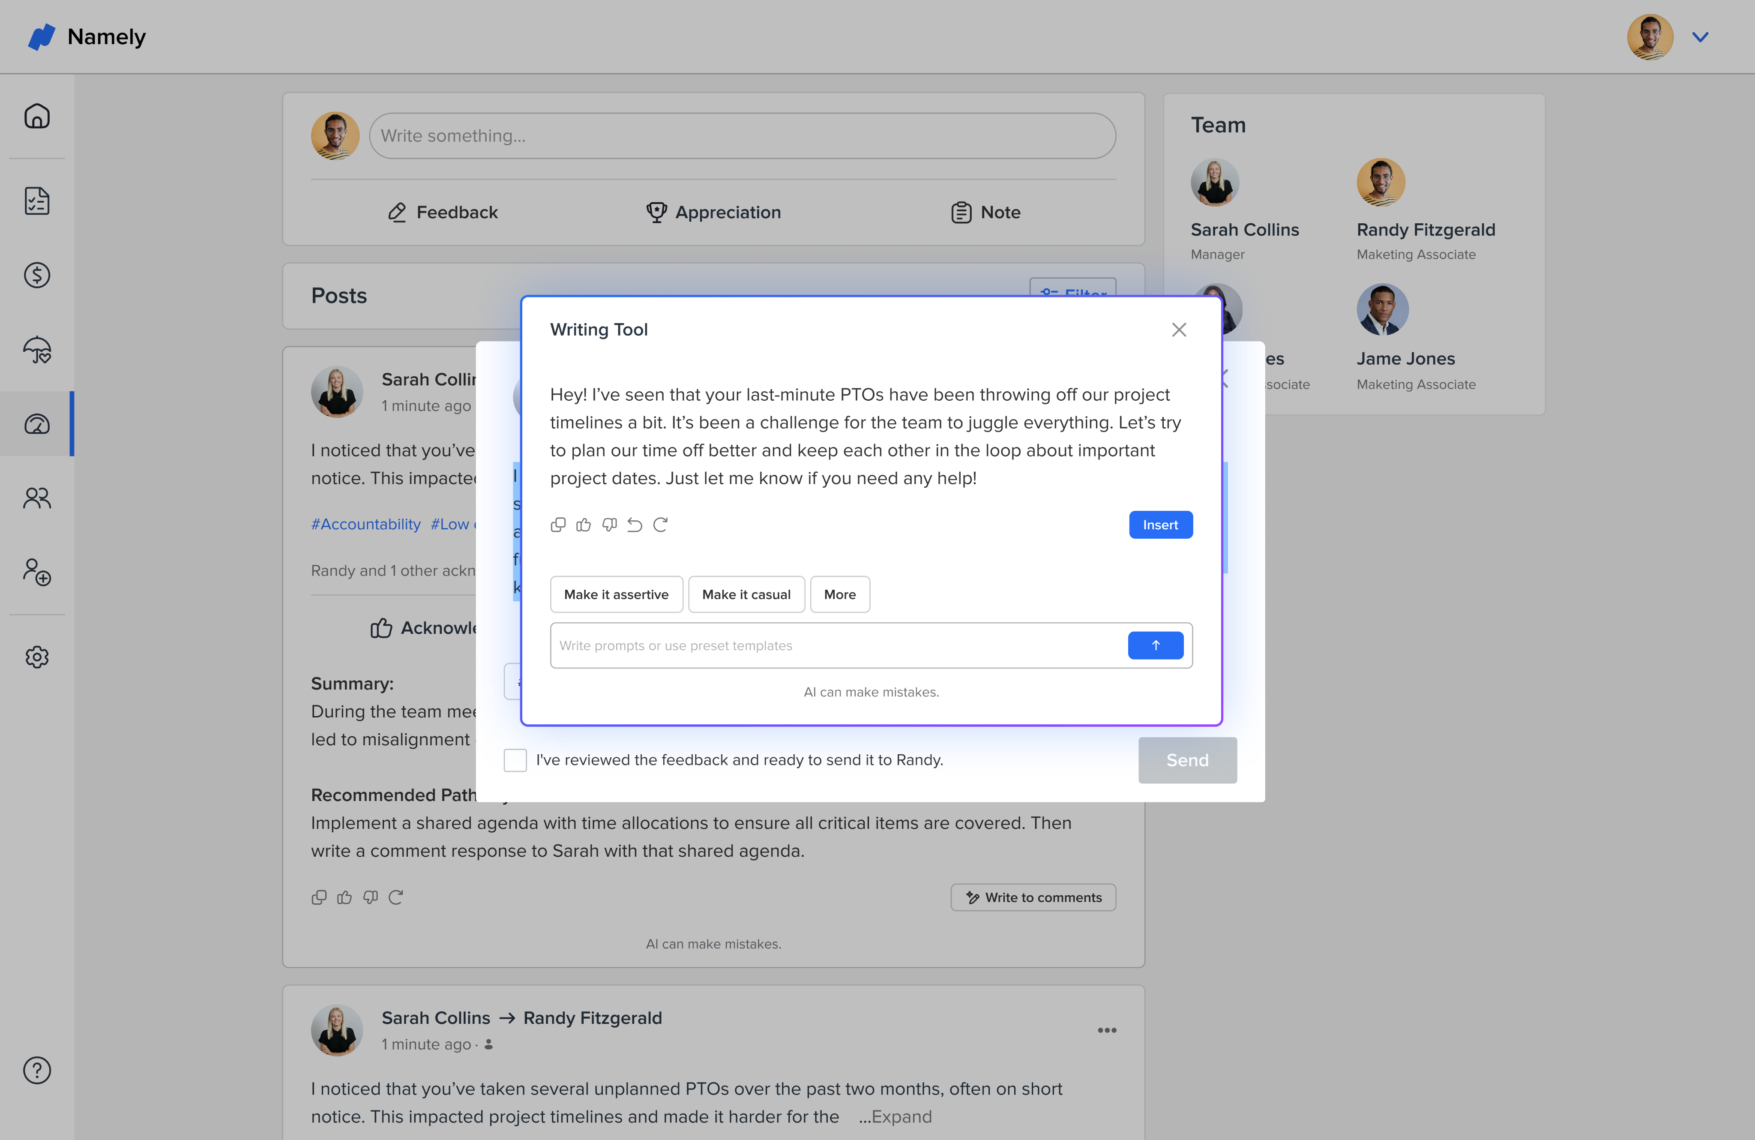Undo the last Writing Tool revision
Viewport: 1755px width, 1140px height.
click(x=634, y=525)
